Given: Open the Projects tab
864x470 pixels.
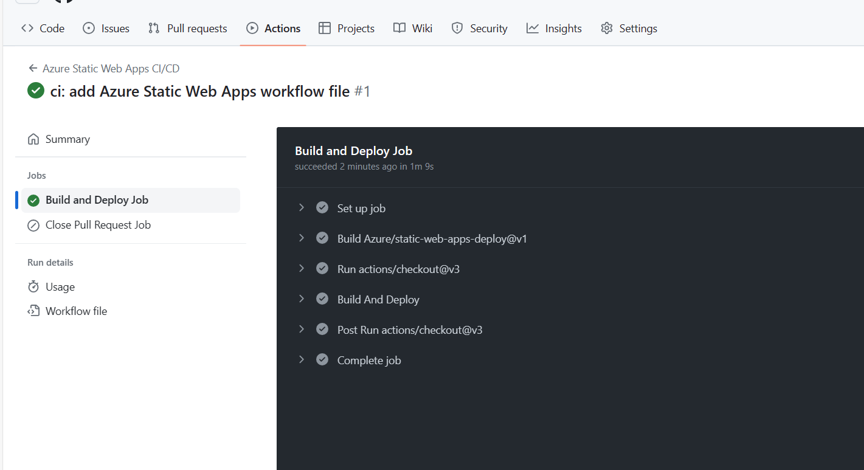Looking at the screenshot, I should coord(347,28).
